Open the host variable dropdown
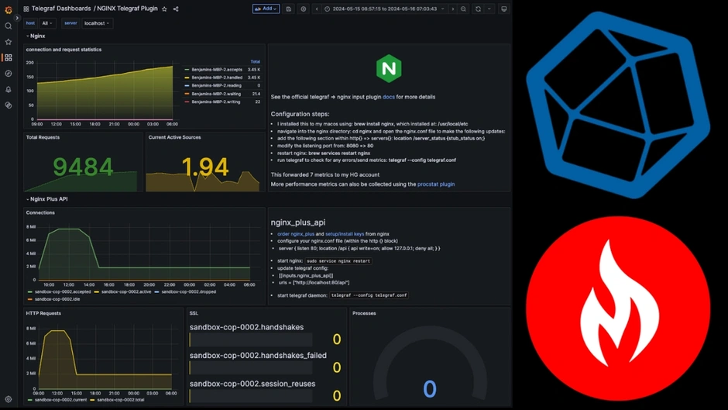Viewport: 728px width, 410px height. coord(48,23)
